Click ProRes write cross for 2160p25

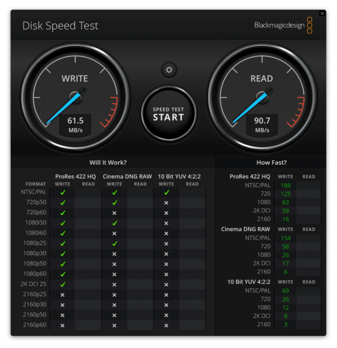point(62,295)
